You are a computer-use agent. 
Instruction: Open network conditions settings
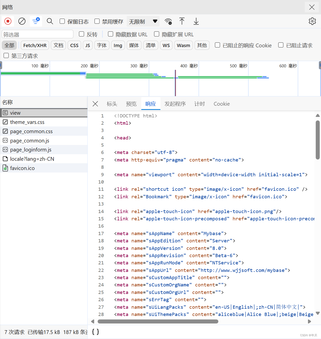168,21
